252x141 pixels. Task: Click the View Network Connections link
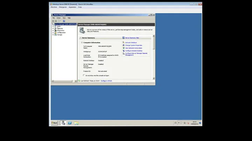click(x=134, y=48)
